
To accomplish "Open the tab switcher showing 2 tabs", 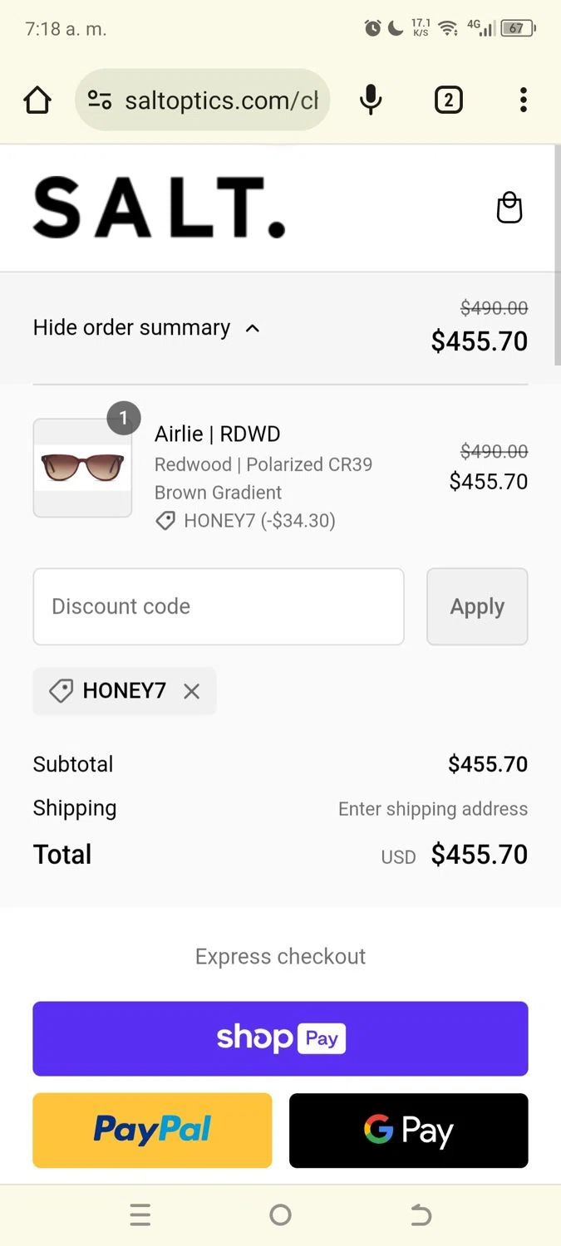I will [448, 101].
